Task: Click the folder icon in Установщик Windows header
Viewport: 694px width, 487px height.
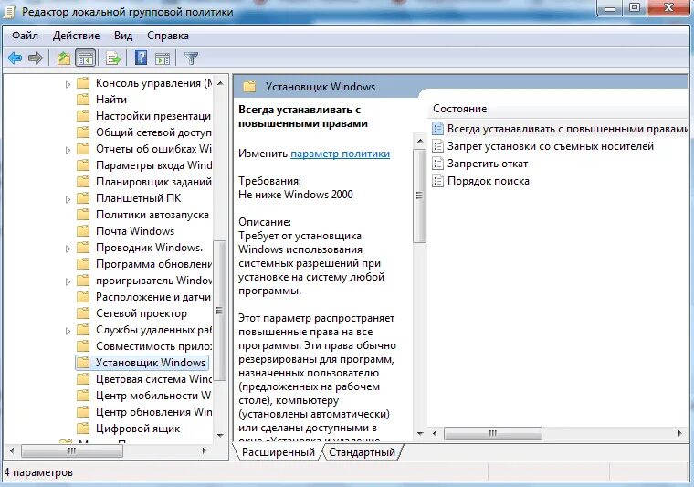Action: (249, 86)
